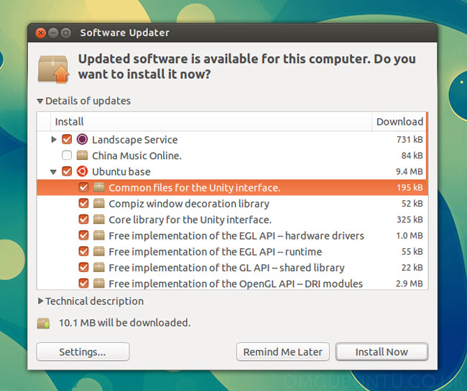Image resolution: width=467 pixels, height=391 pixels.
Task: Expand the Technical description section
Action: (40, 301)
